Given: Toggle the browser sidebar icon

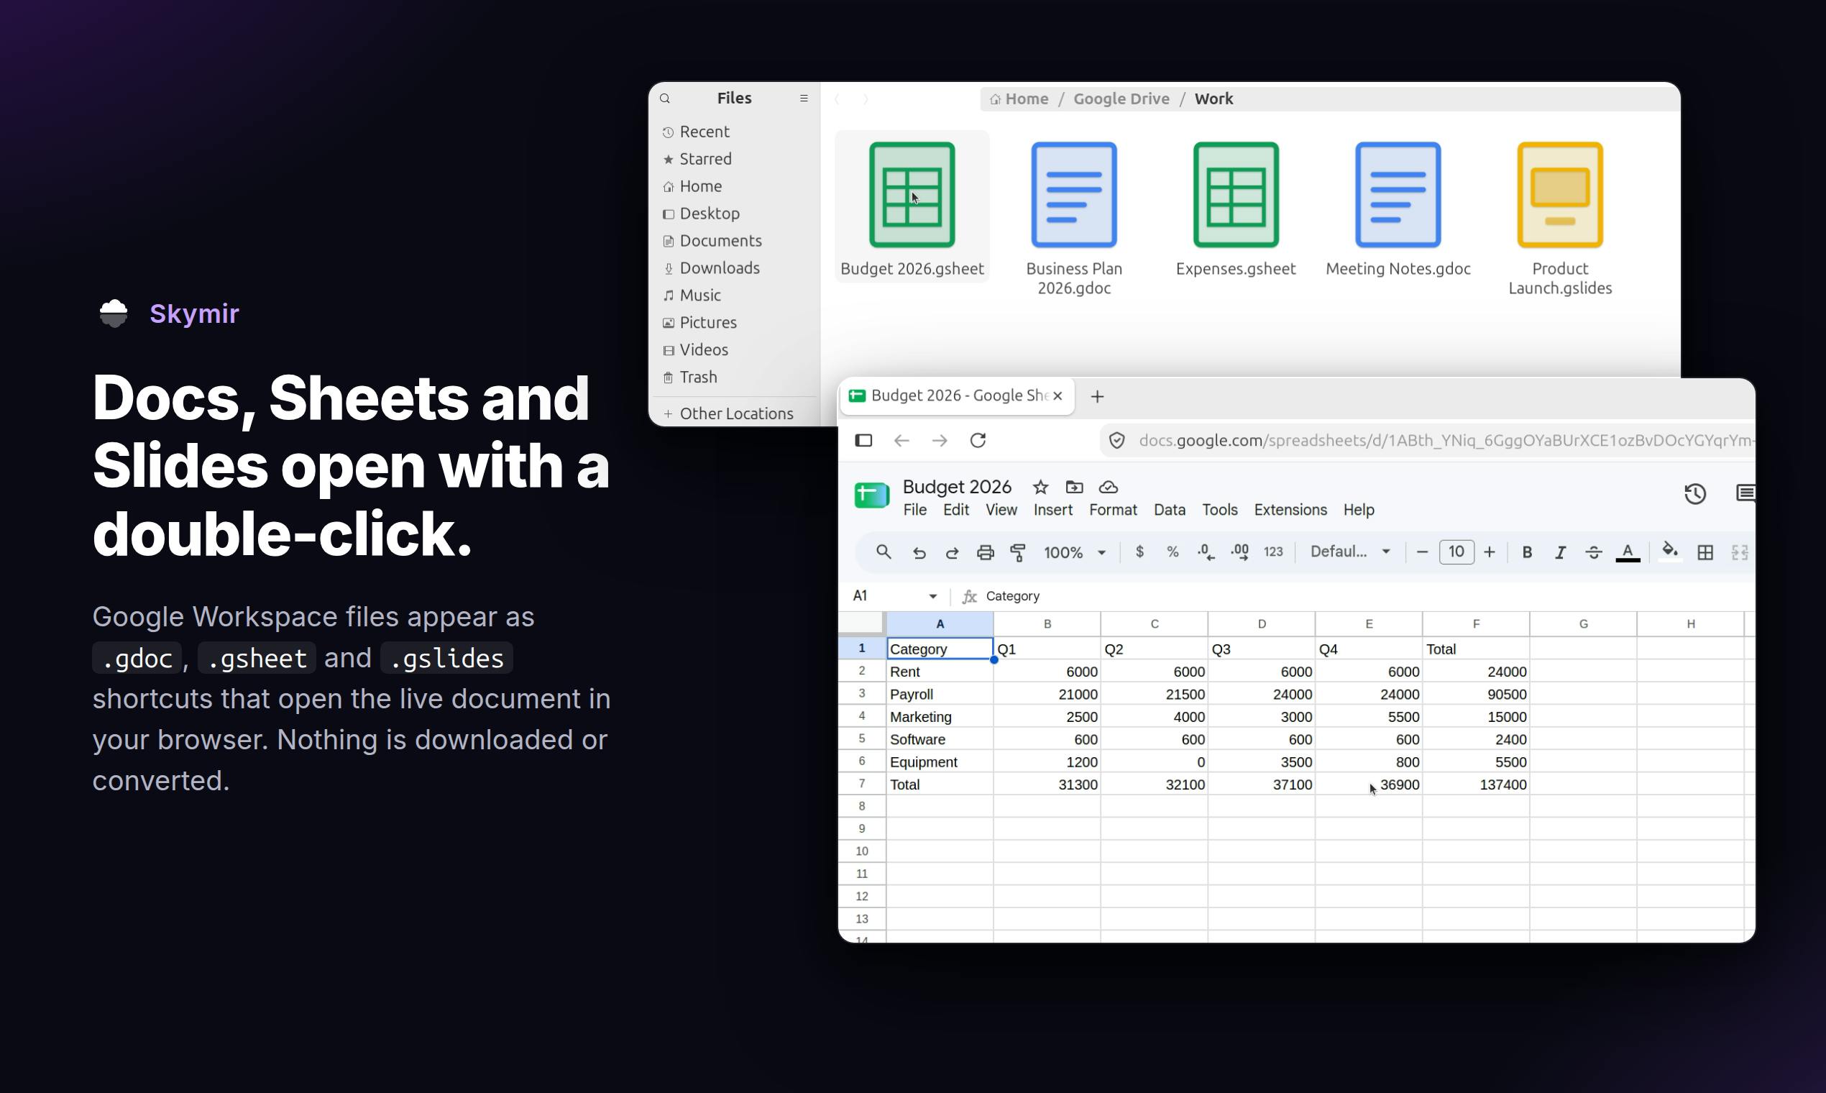Looking at the screenshot, I should (x=863, y=441).
